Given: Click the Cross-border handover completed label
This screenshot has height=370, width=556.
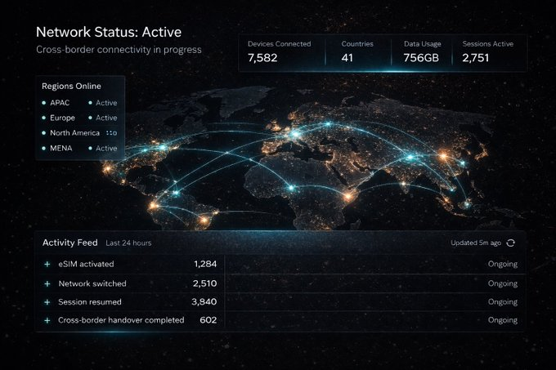Looking at the screenshot, I should 121,320.
